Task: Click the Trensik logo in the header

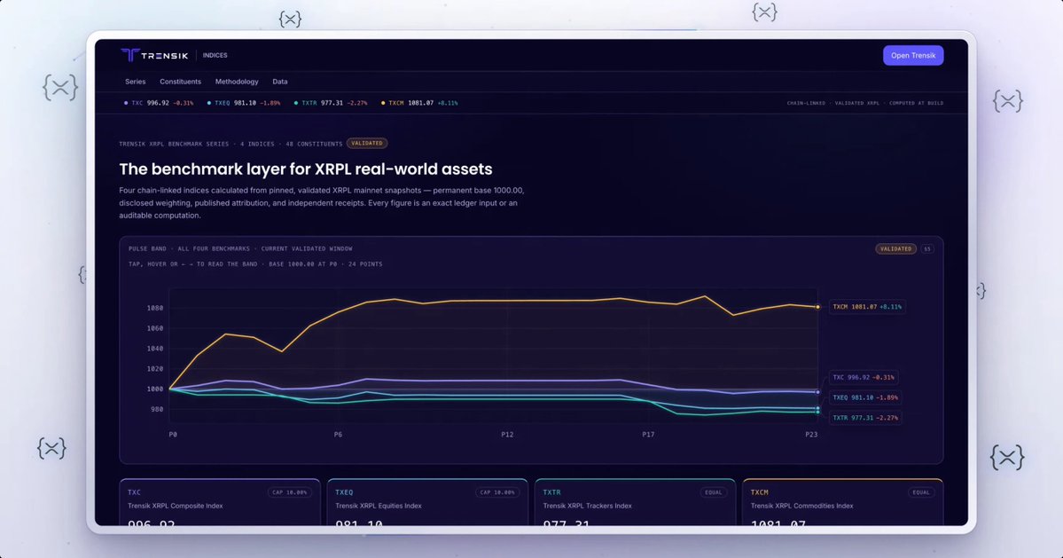Action: point(154,56)
